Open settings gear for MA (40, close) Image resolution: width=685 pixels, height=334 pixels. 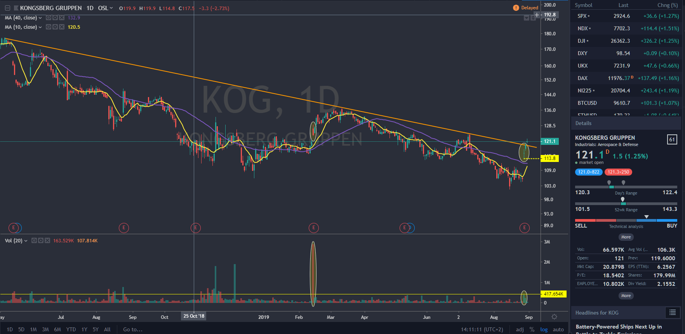(x=55, y=18)
